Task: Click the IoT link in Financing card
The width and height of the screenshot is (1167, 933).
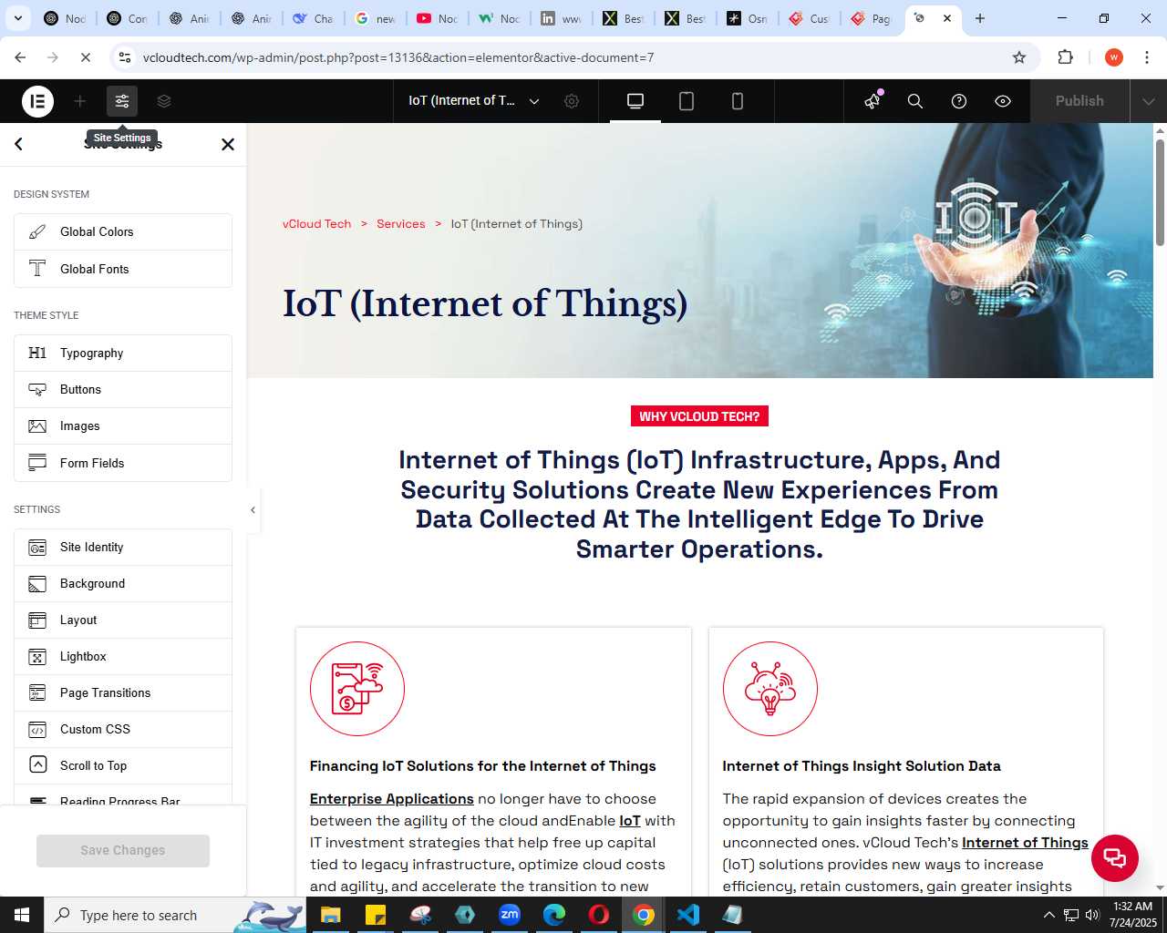Action: pos(630,821)
